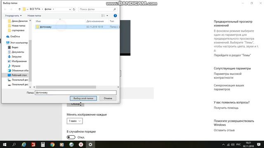Open Параметры высокой контрастности link
The width and height of the screenshot is (264, 148).
click(x=228, y=76)
